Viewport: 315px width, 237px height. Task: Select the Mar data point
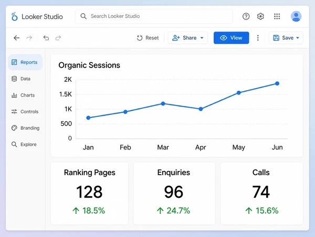click(x=163, y=103)
